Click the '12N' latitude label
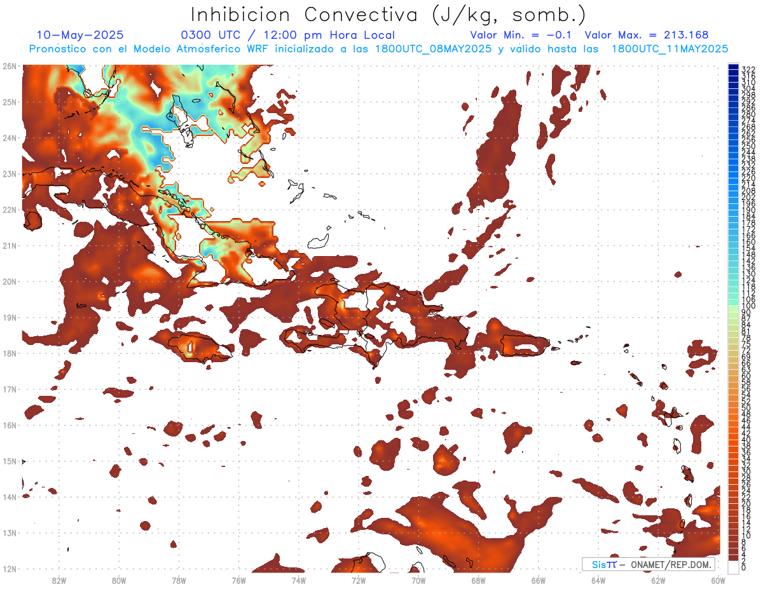 click(10, 569)
